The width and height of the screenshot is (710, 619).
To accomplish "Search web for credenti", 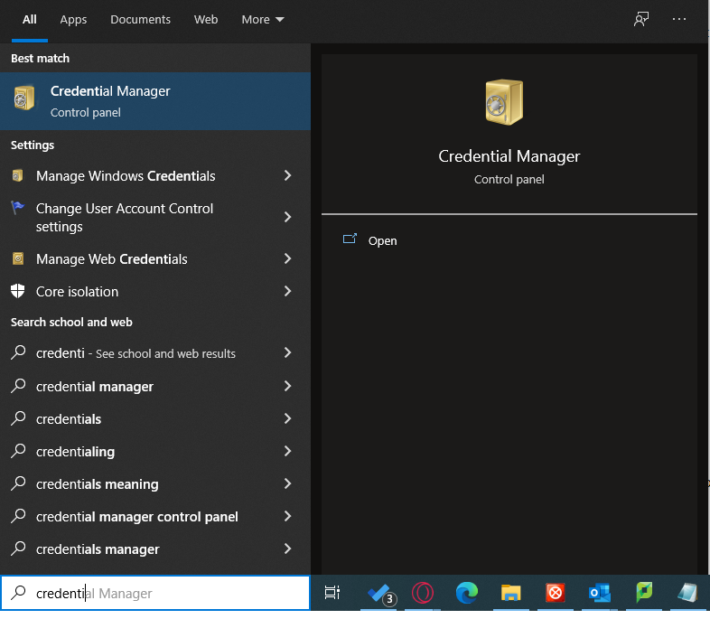I will point(155,352).
